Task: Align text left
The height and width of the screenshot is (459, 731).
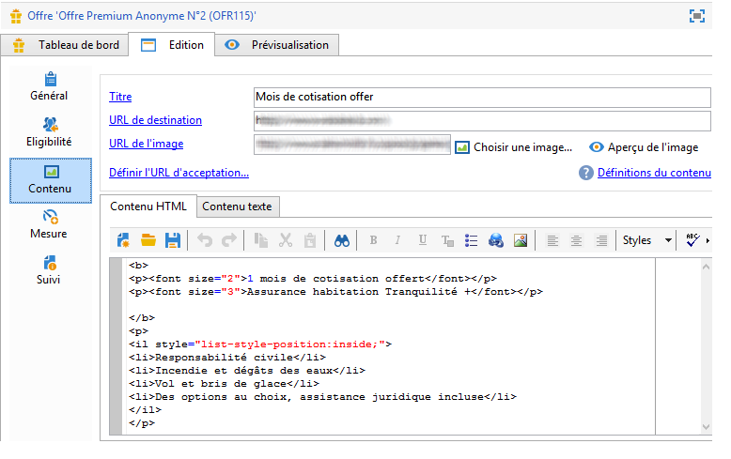Action: pos(552,240)
